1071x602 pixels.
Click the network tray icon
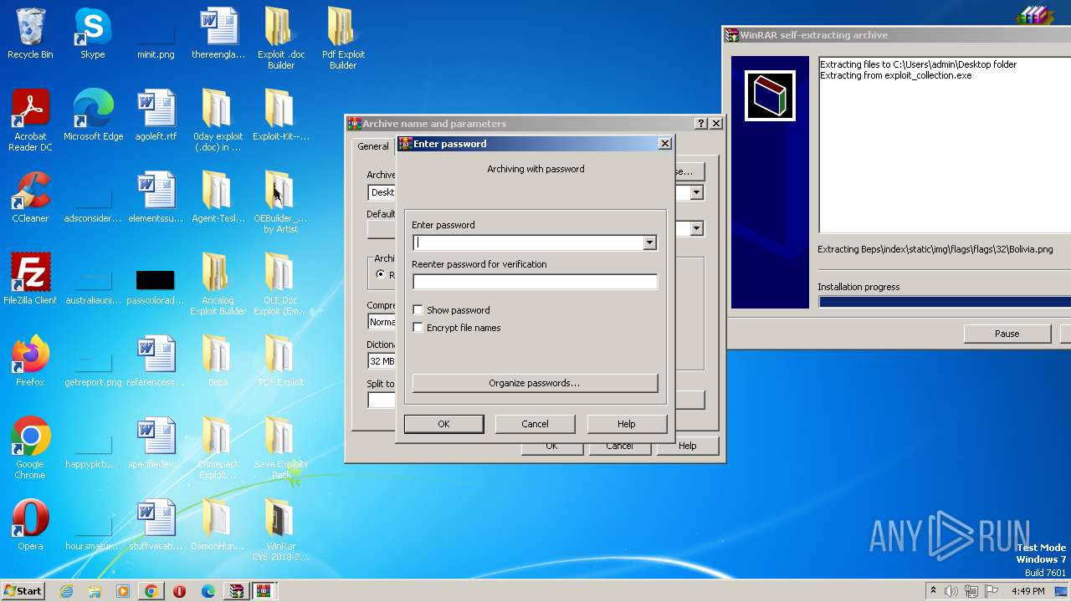coord(971,591)
